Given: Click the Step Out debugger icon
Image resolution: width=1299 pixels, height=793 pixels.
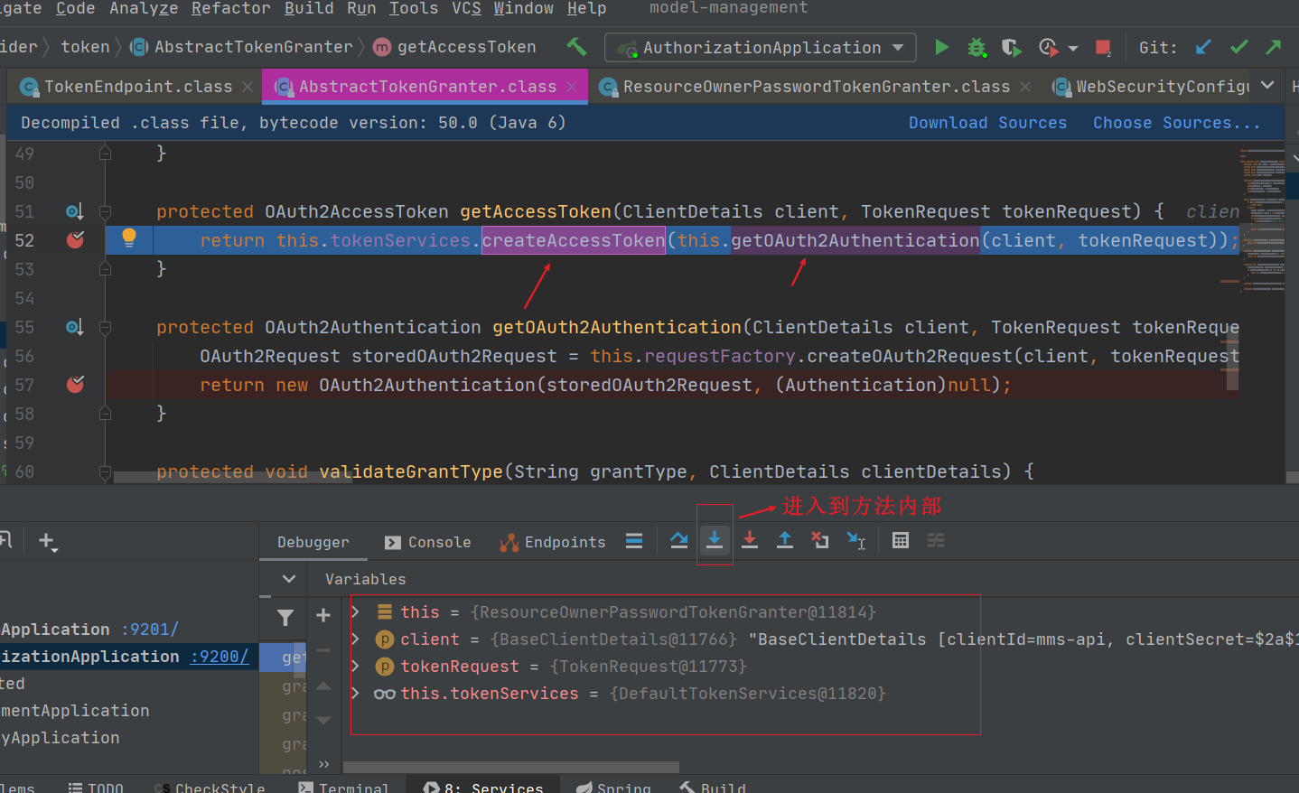Looking at the screenshot, I should click(x=785, y=540).
